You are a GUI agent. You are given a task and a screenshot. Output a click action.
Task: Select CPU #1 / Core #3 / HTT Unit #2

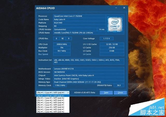click(x=53, y=107)
